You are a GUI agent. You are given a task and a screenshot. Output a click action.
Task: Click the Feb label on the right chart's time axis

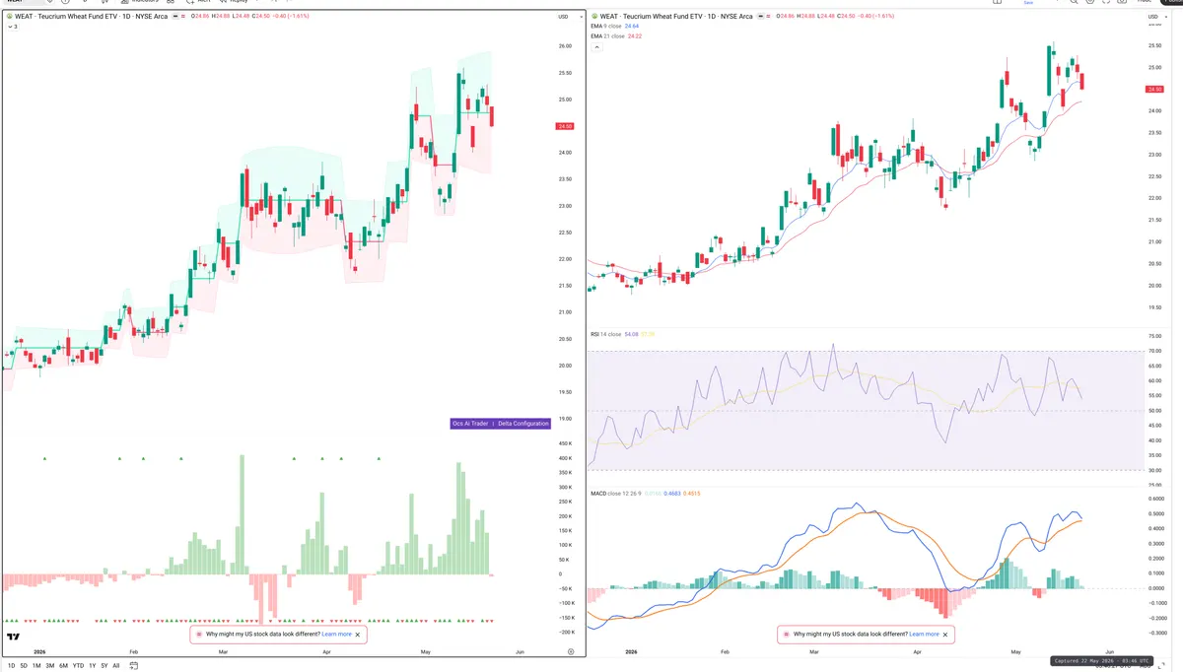[x=725, y=652]
